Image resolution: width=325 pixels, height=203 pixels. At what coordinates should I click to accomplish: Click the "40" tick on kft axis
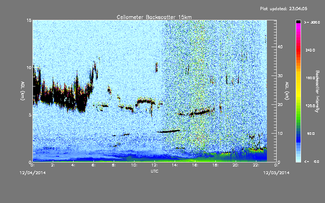coord(280,47)
